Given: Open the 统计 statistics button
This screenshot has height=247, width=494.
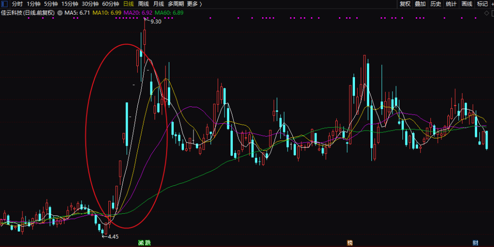Looking at the screenshot, I should (451, 4).
